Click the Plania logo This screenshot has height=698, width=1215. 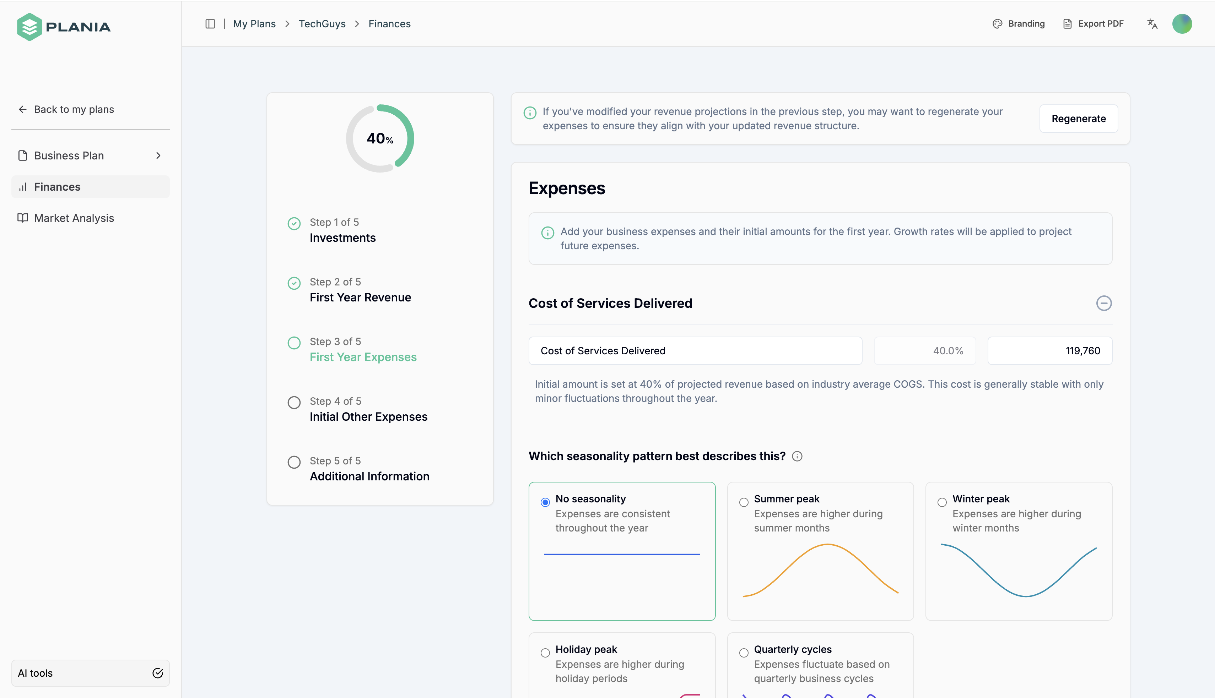64,26
